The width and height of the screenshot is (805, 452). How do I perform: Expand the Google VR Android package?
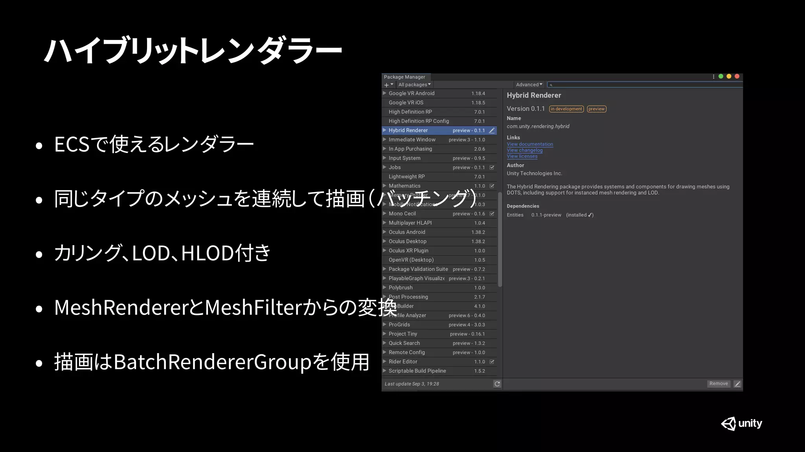click(x=385, y=93)
